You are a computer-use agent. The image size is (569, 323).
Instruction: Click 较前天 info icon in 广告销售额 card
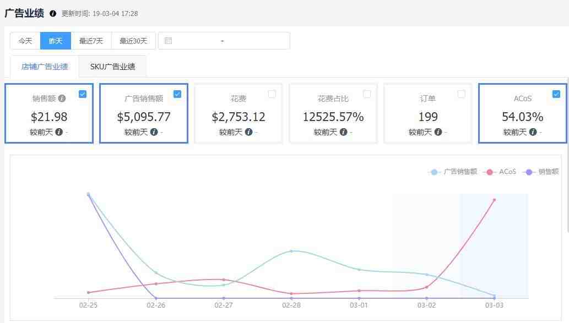point(154,132)
